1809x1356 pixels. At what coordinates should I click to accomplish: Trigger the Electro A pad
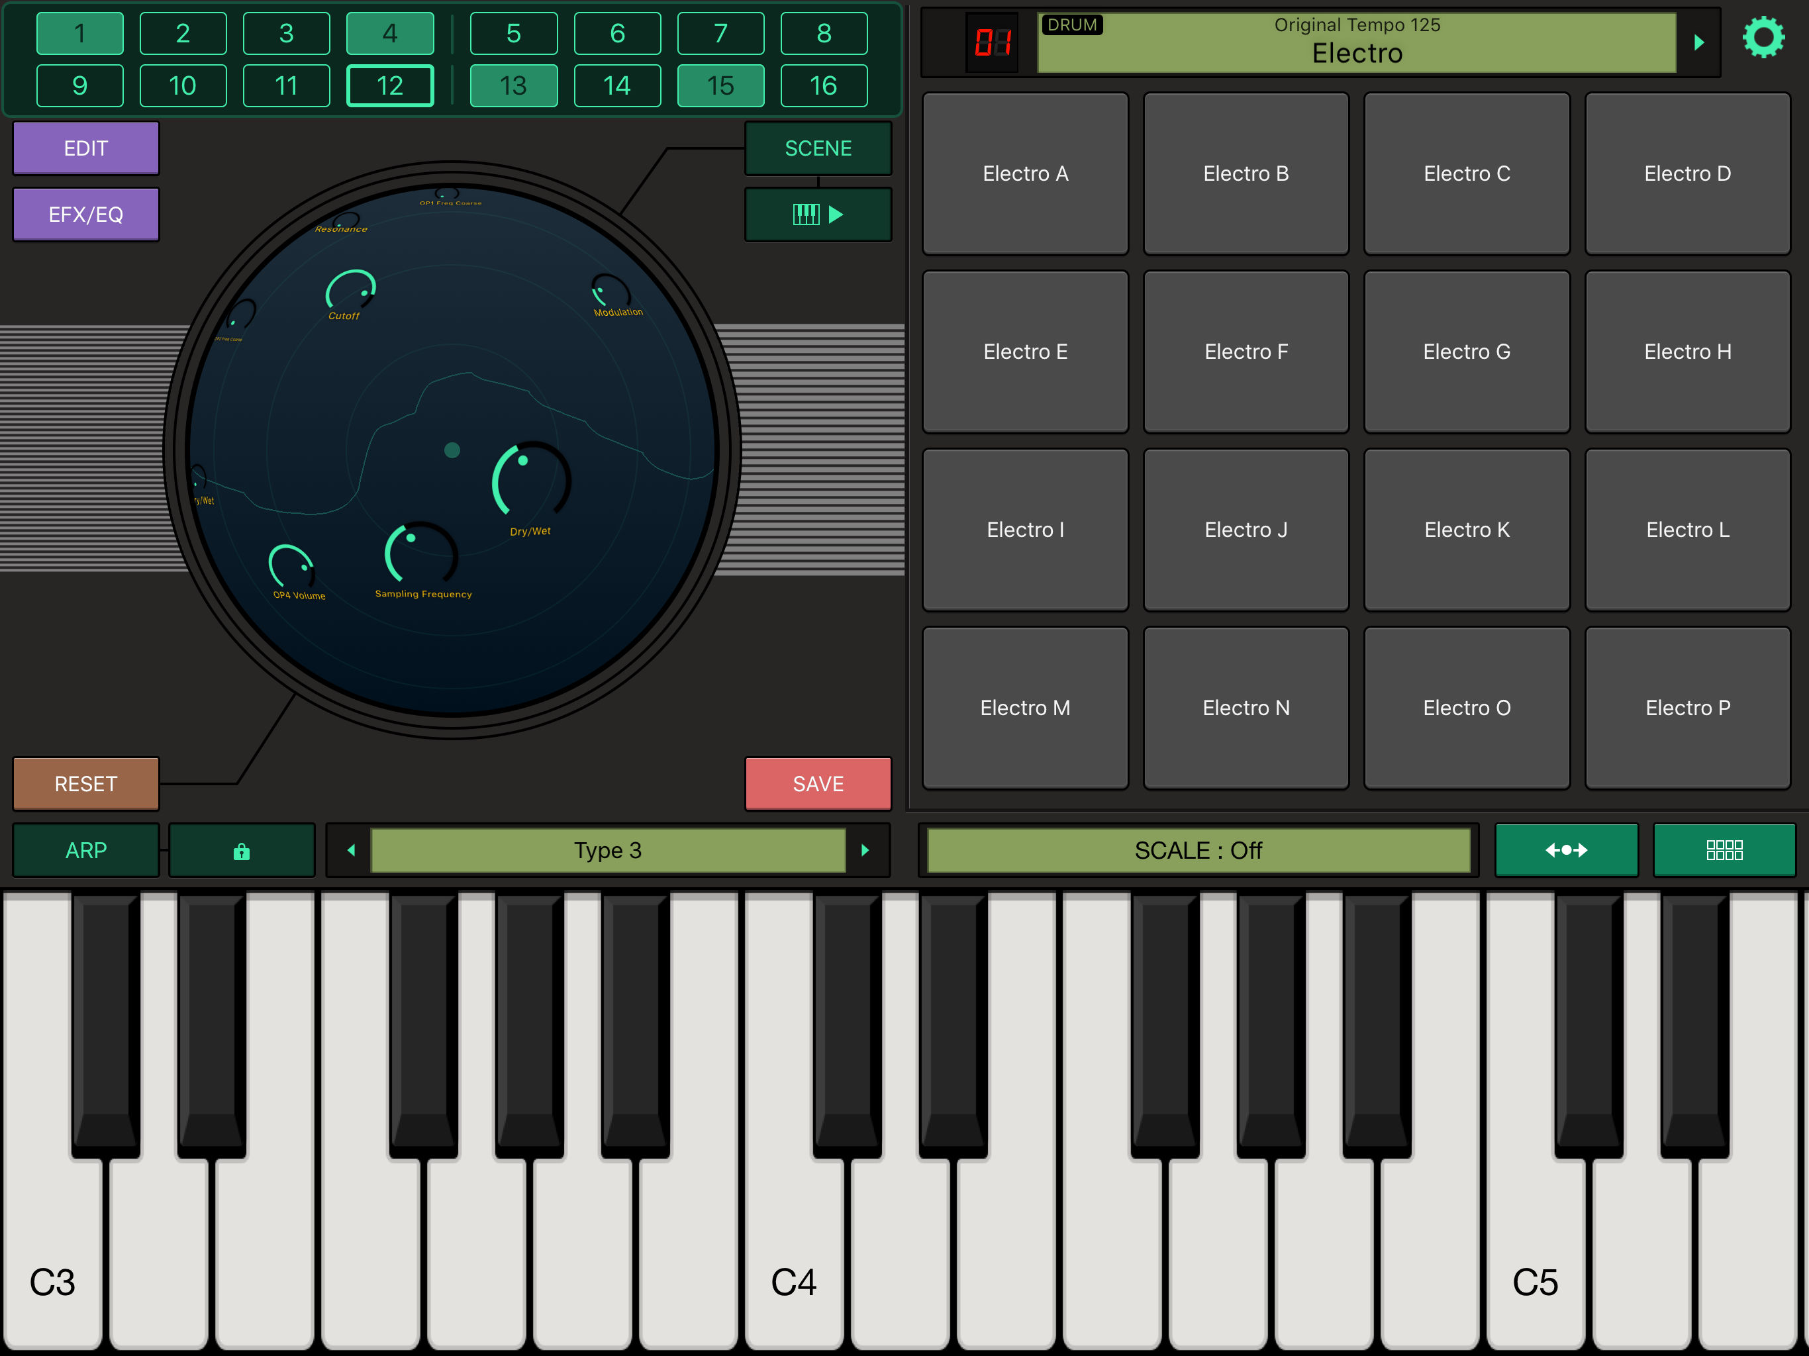coord(1026,173)
